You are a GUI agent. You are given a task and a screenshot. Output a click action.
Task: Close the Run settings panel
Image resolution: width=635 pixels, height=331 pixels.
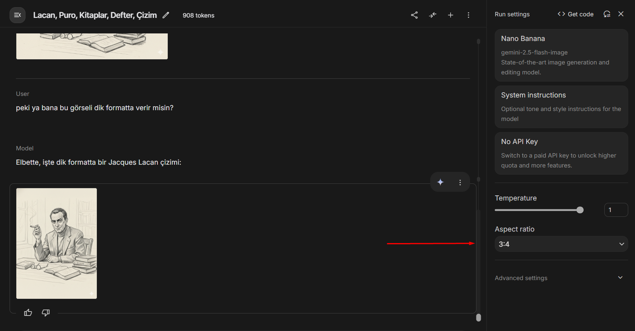tap(621, 14)
